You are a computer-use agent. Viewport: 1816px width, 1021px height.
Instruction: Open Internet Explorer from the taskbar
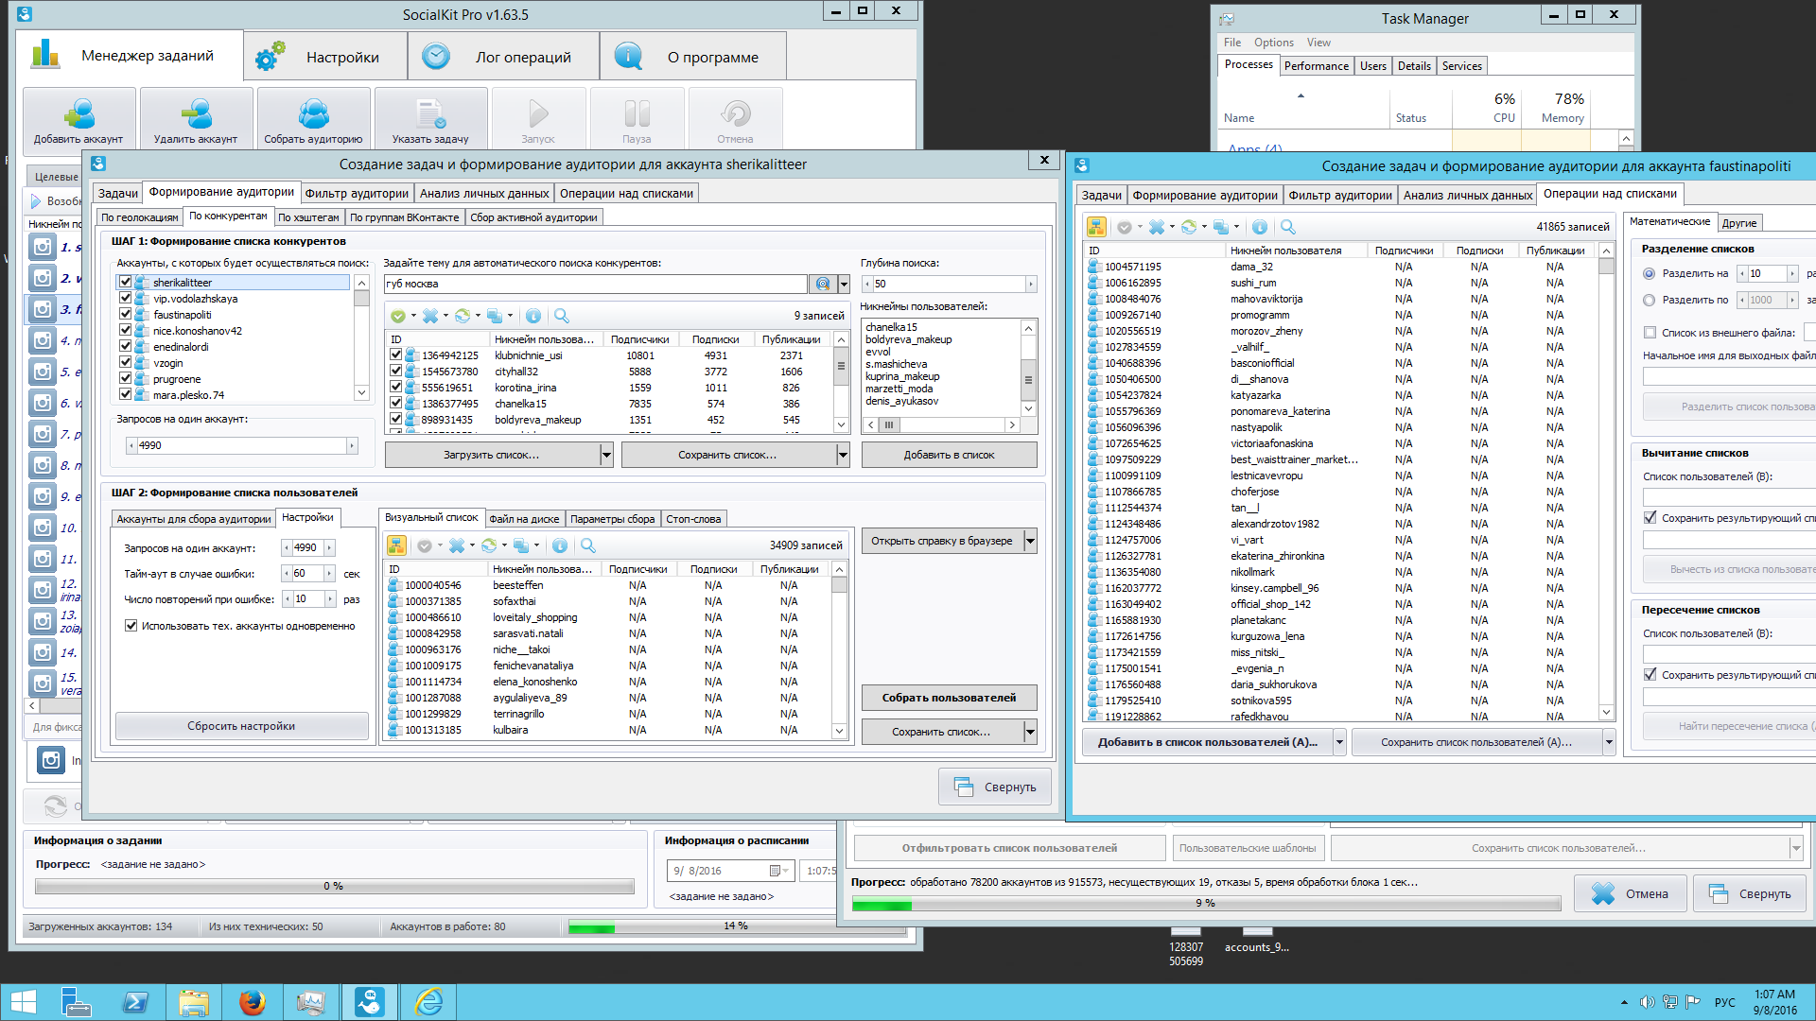point(428,1002)
